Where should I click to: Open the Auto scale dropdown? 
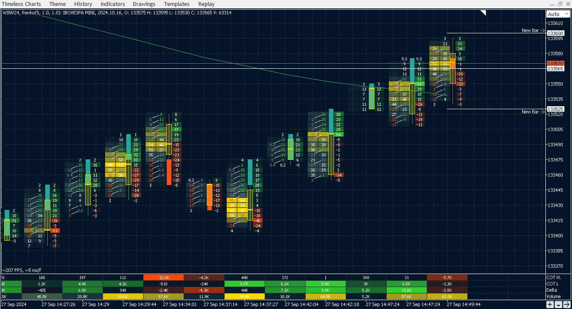coord(558,14)
